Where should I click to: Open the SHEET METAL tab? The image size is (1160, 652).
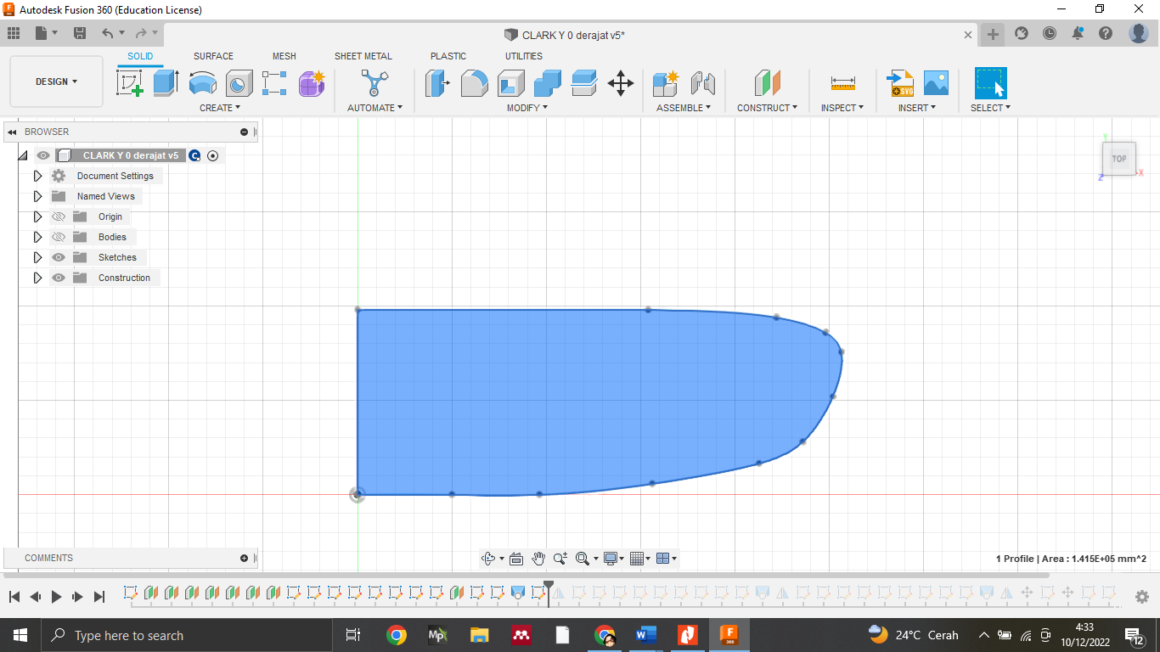tap(363, 56)
